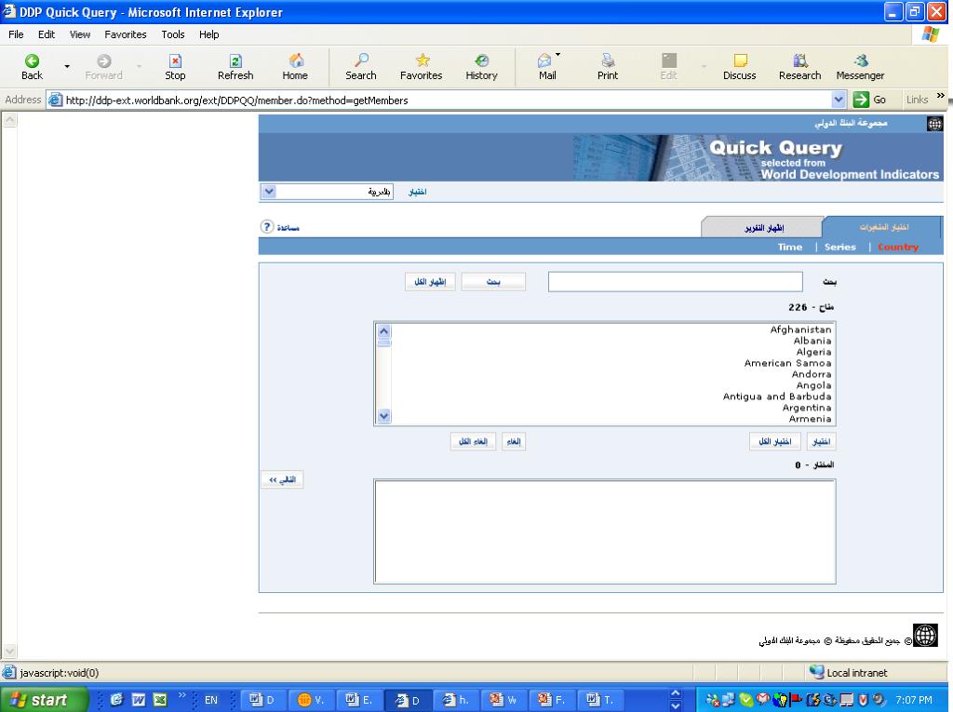Open the View menu
953x712 pixels.
click(x=80, y=34)
